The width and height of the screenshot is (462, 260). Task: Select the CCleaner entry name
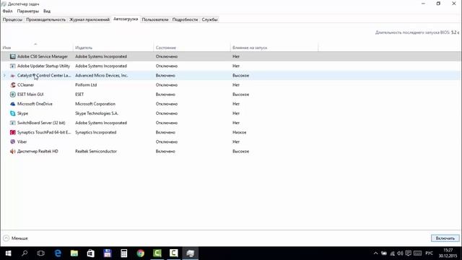[26, 85]
